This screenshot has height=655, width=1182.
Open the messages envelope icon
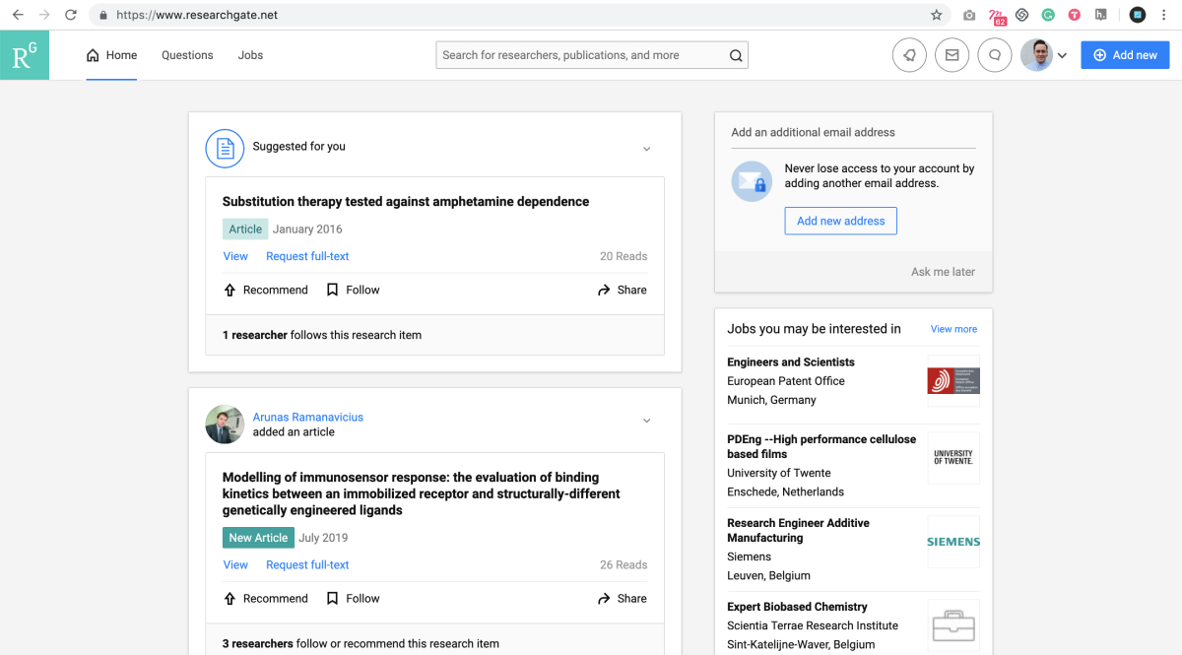952,55
